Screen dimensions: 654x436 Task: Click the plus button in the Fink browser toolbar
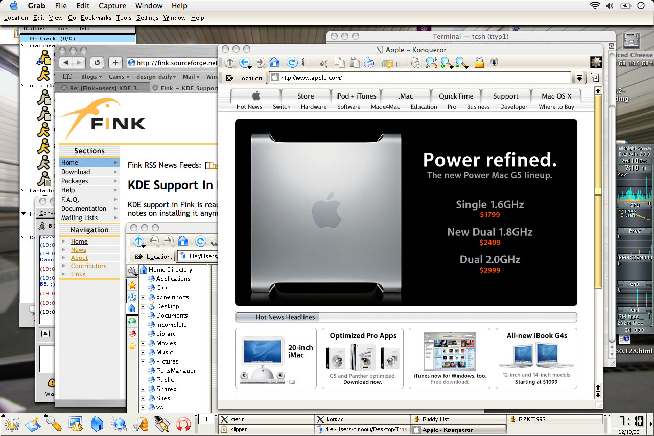coord(115,62)
